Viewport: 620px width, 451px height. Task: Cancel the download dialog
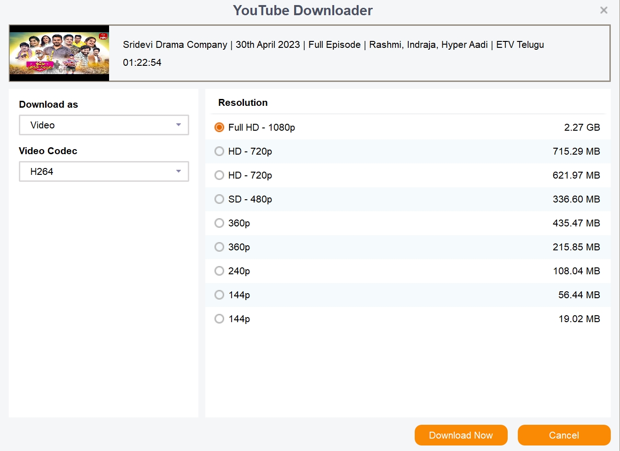pos(564,435)
